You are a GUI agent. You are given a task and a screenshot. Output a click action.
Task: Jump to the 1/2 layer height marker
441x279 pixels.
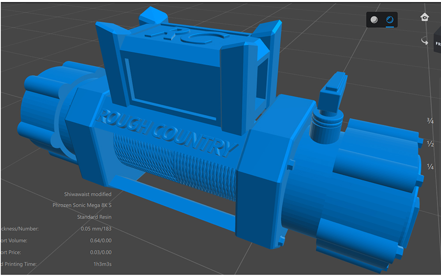tap(430, 143)
